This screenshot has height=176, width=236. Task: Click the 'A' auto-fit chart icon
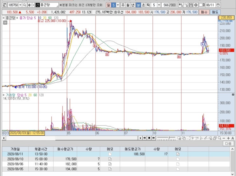(233, 138)
